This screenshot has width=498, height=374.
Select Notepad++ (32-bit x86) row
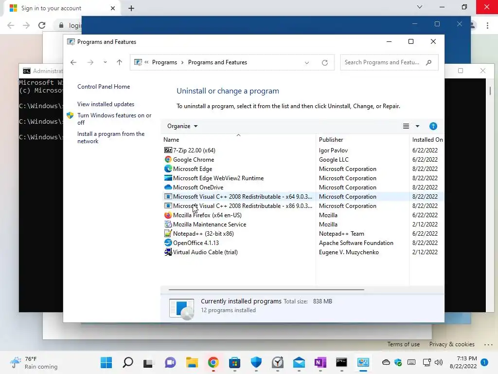pos(303,233)
